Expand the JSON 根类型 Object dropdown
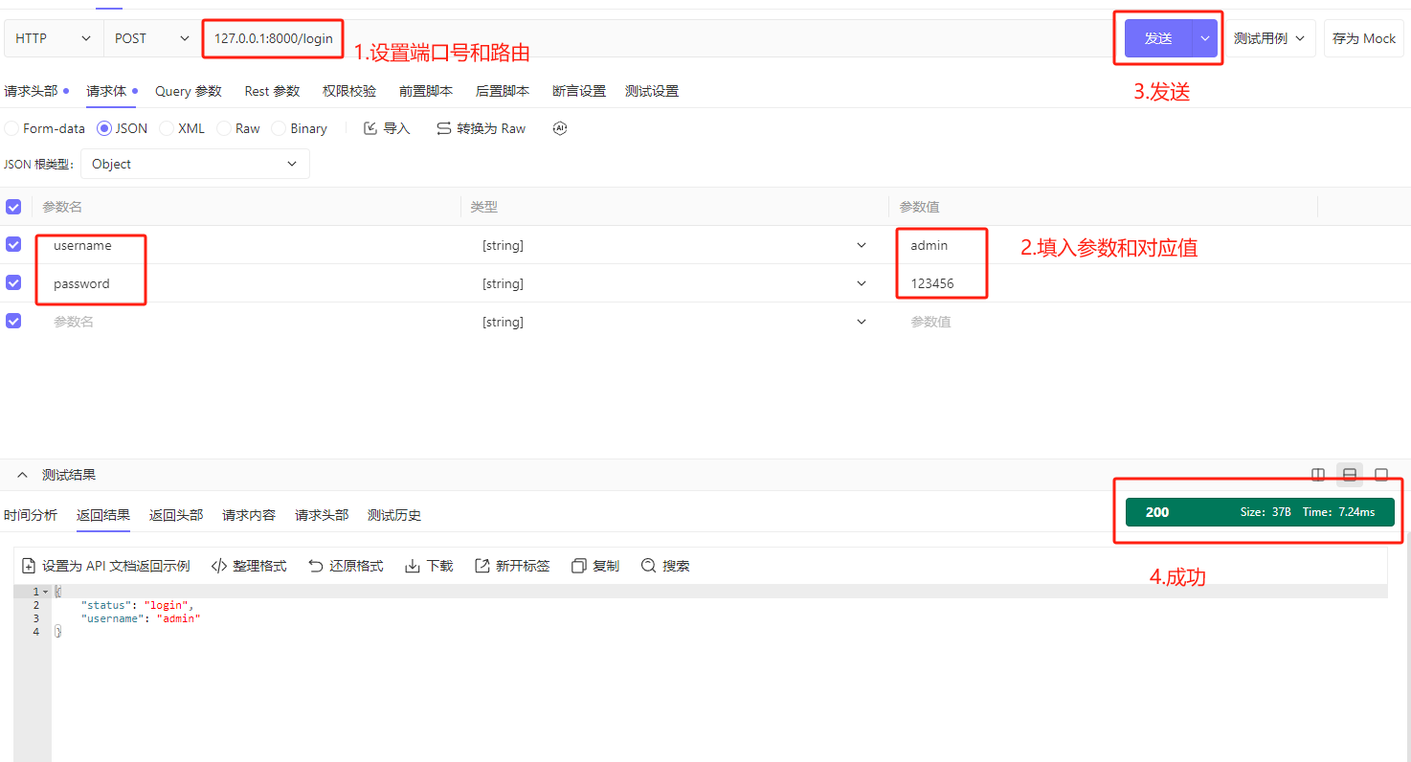Viewport: 1411px width, 762px height. [x=194, y=164]
